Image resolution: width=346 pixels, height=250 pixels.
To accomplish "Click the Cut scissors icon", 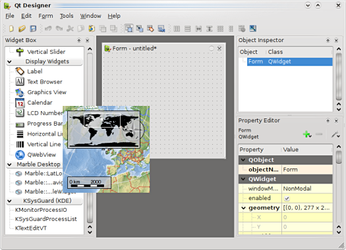I will pyautogui.click(x=70, y=29).
